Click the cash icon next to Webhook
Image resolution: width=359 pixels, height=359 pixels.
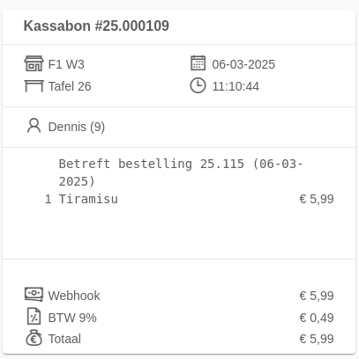point(34,294)
